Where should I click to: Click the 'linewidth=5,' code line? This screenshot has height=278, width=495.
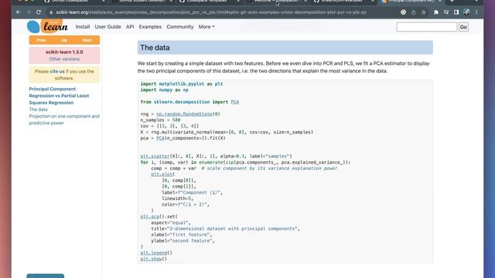click(177, 198)
